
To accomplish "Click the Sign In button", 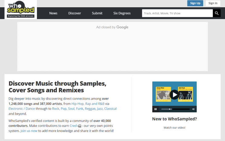I will click(x=213, y=3).
